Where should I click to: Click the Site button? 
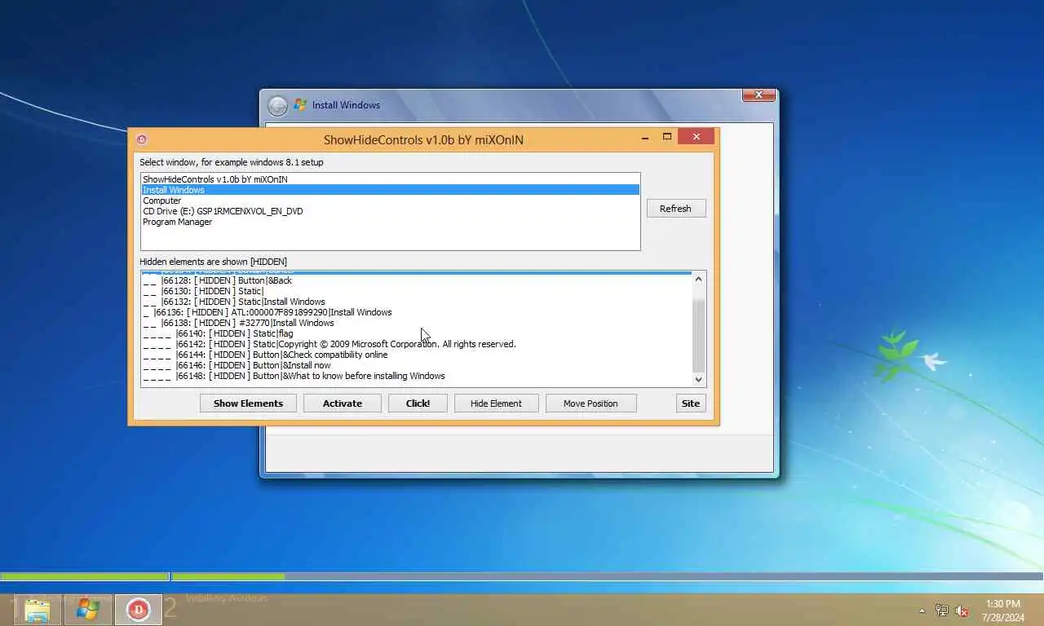[691, 403]
